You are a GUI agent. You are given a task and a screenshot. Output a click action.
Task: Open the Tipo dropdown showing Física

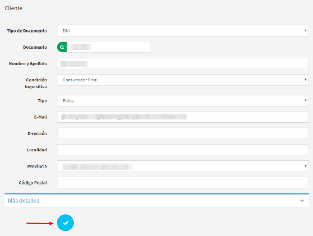click(x=183, y=101)
